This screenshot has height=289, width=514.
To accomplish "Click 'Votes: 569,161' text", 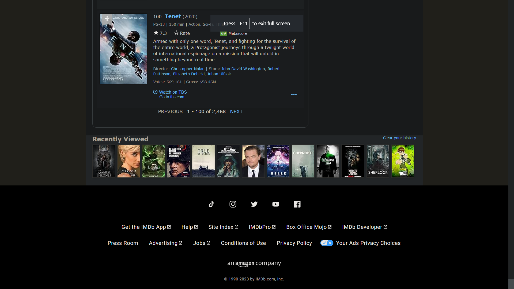I will coord(167,82).
